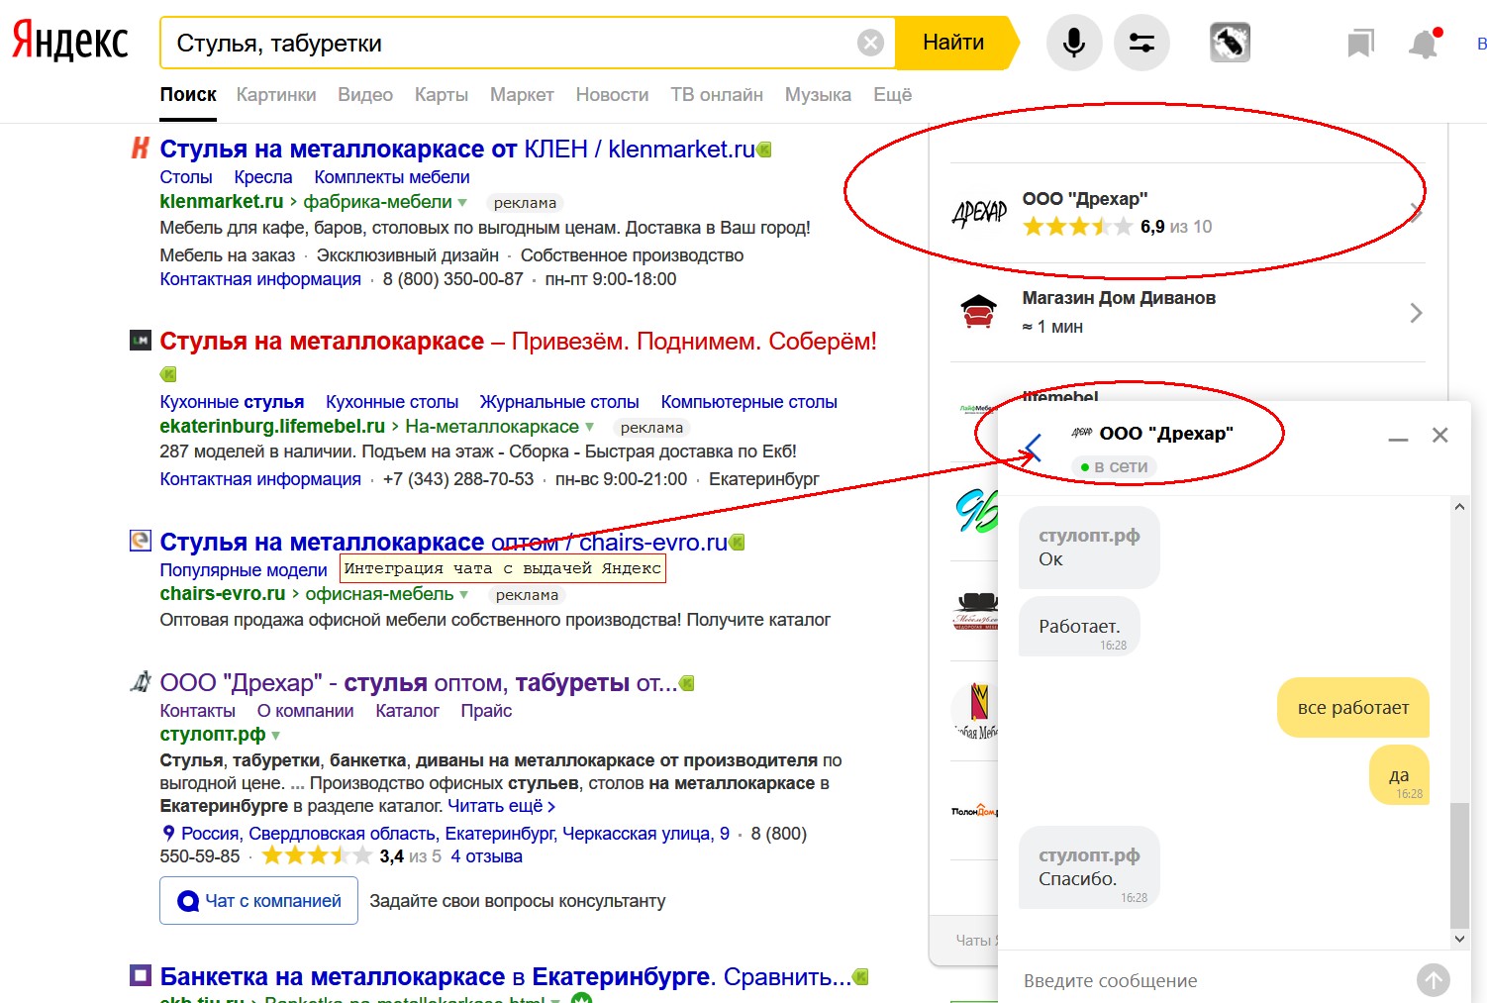1487x1003 pixels.
Task: Click the Дом Диванов shop logo
Action: click(978, 312)
